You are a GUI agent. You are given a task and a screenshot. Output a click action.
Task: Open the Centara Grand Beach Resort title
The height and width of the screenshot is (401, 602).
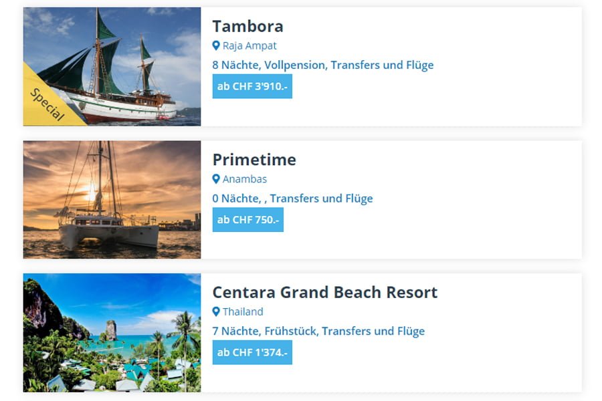pyautogui.click(x=324, y=293)
